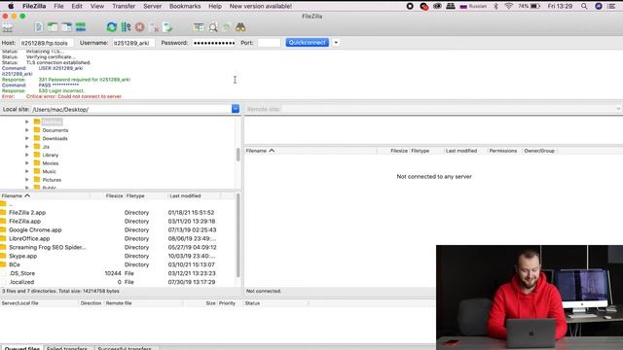The image size is (623, 350).
Task: Select the '.DS_Store' file row
Action: pos(119,273)
